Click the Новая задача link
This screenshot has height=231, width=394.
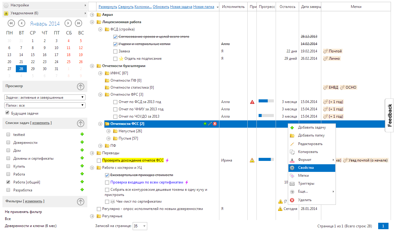point(181,7)
